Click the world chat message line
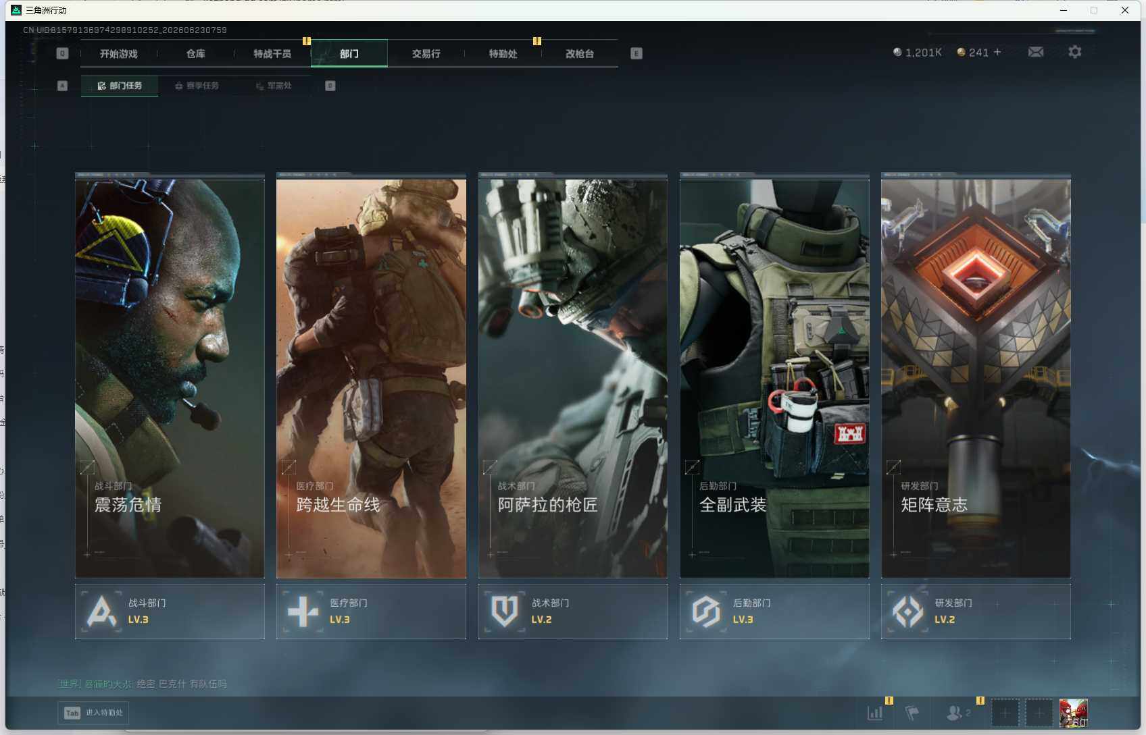The height and width of the screenshot is (735, 1146). point(143,684)
